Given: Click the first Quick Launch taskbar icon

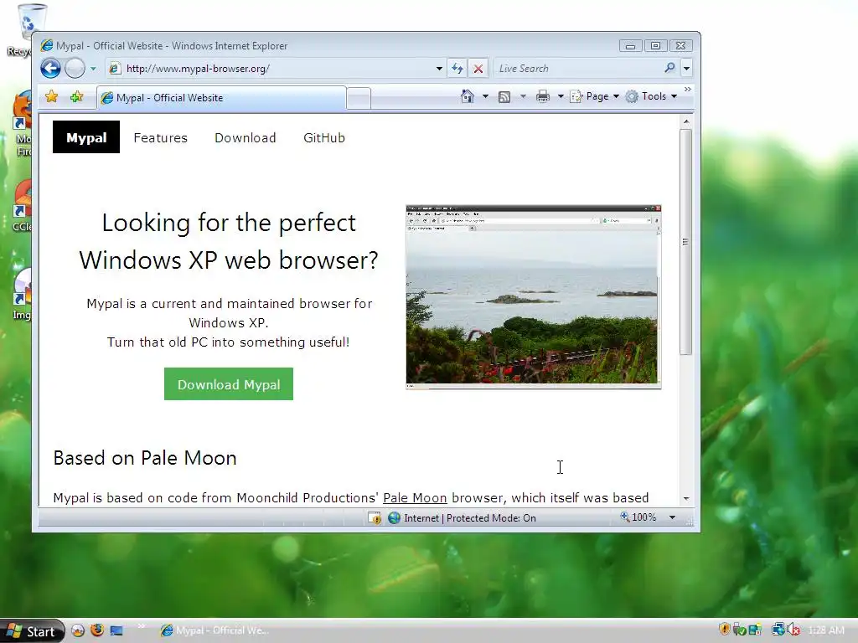Looking at the screenshot, I should [78, 630].
